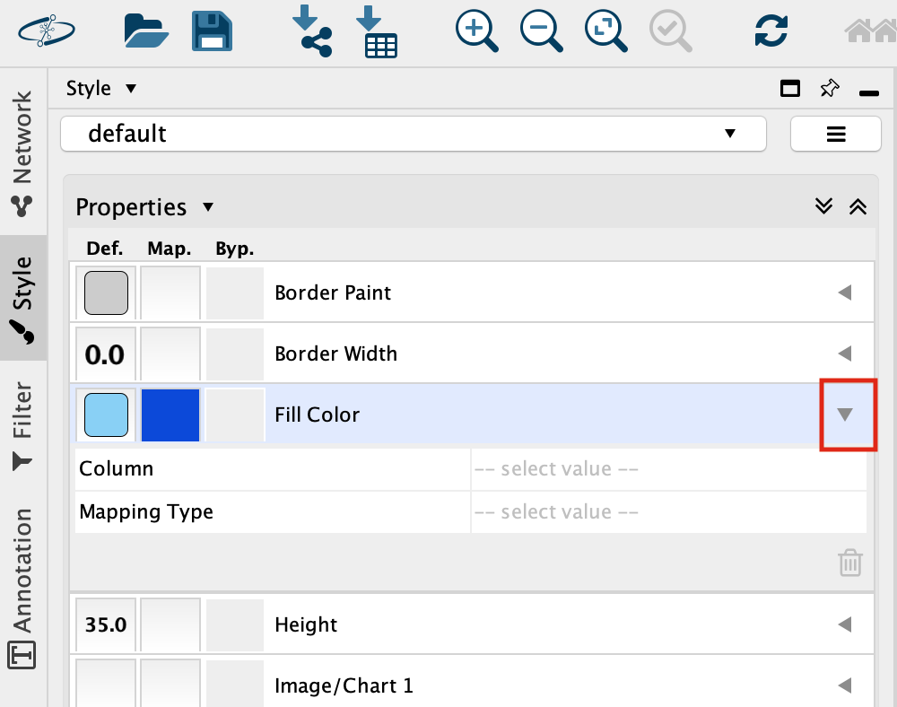Import table from file icon
The image size is (897, 707).
pos(376,31)
